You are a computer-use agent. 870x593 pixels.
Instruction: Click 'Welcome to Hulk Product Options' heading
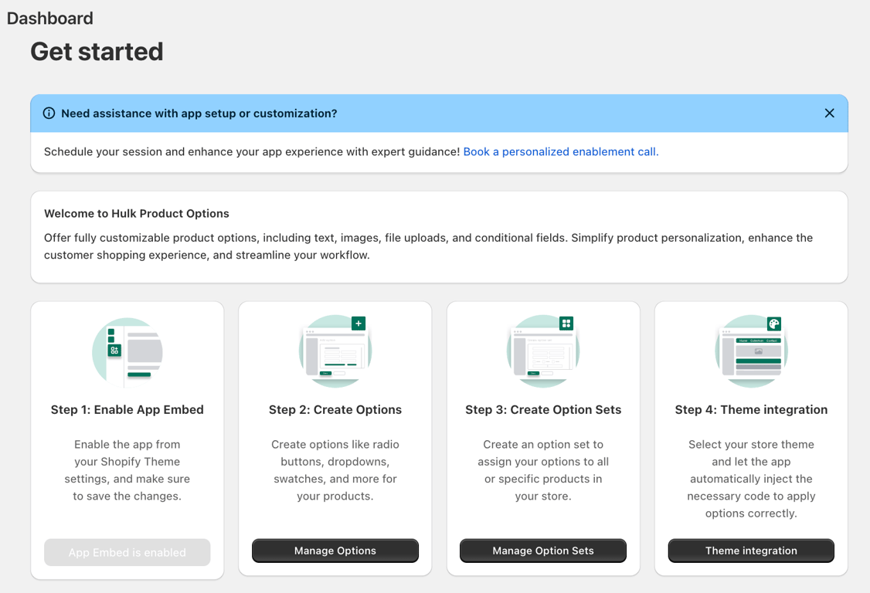click(137, 214)
